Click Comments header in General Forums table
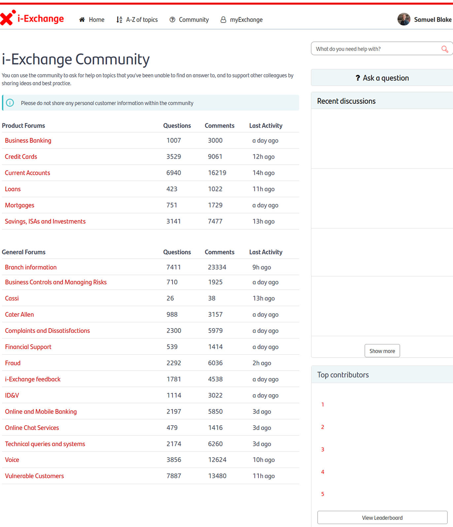This screenshot has height=527, width=453. [220, 252]
